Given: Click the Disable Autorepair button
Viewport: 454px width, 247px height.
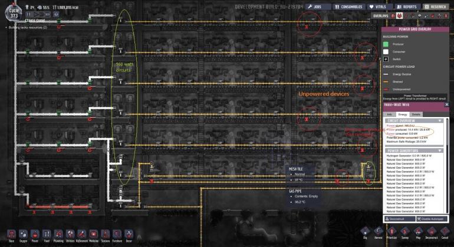Looking at the screenshot, I should click(x=432, y=218).
